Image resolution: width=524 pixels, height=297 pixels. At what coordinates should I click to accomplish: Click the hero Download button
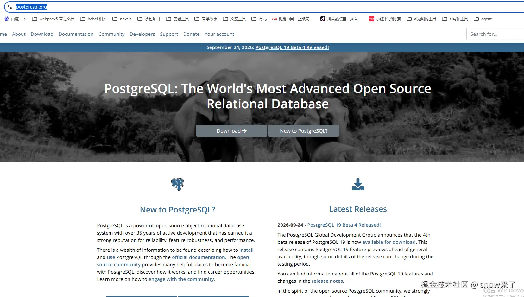[x=231, y=131]
